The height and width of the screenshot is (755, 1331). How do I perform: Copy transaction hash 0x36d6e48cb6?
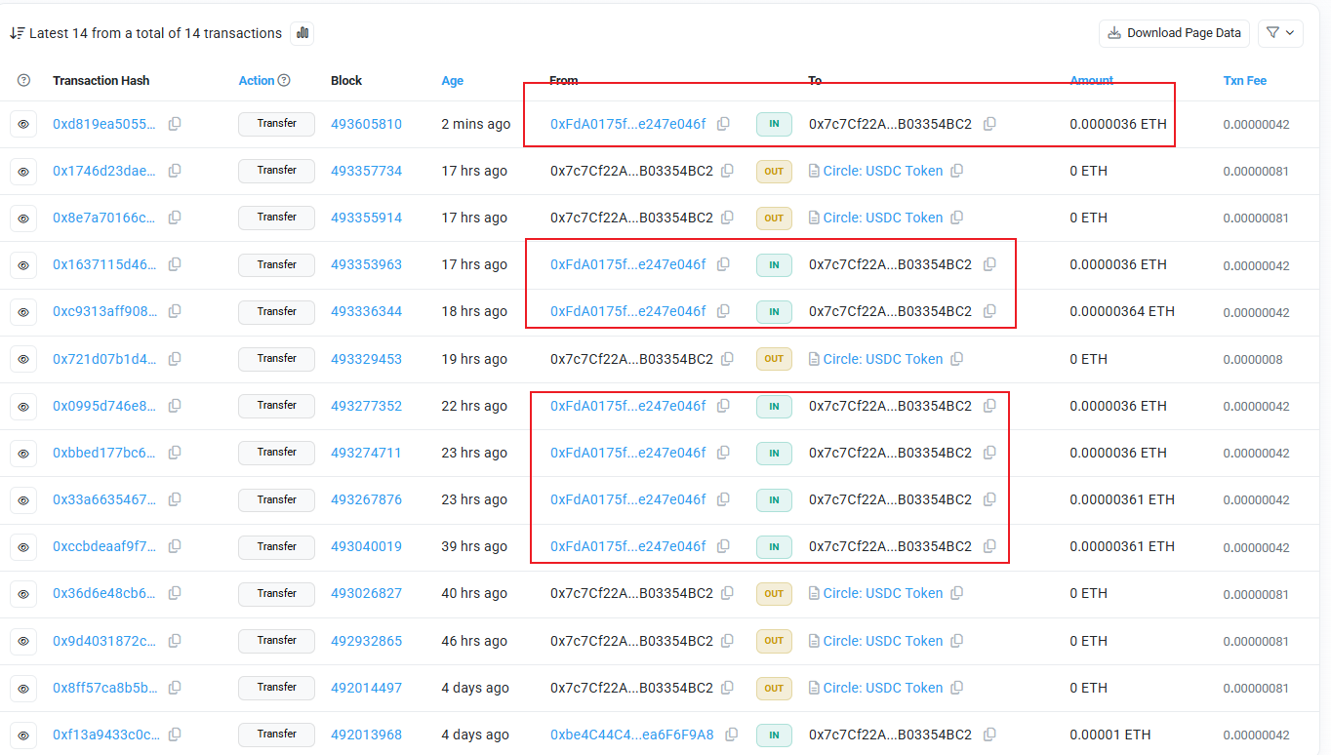tap(175, 593)
